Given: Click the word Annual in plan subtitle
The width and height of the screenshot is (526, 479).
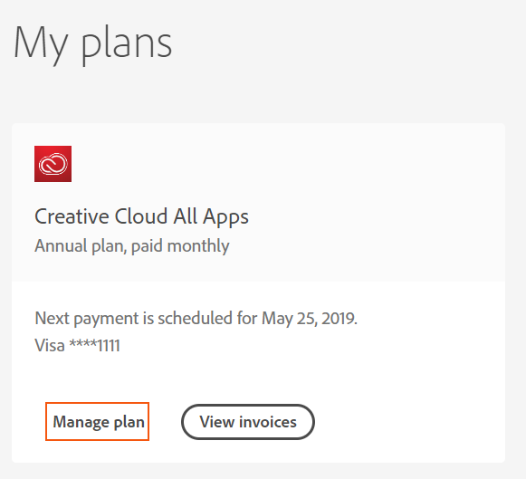Looking at the screenshot, I should coord(61,245).
